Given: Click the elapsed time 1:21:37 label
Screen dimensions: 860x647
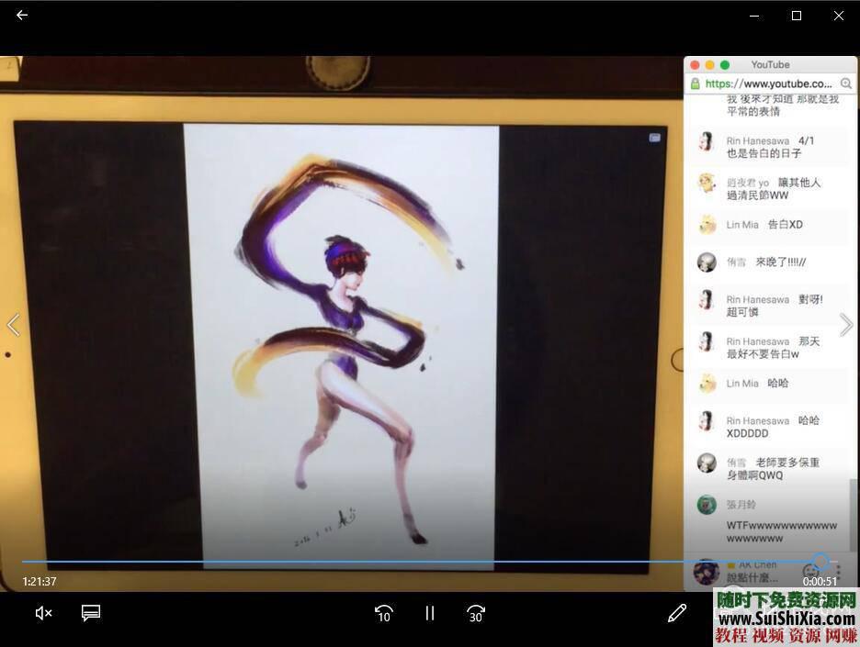Looking at the screenshot, I should (40, 581).
